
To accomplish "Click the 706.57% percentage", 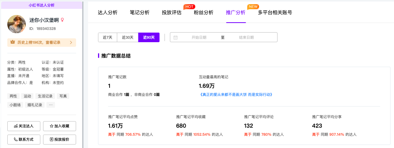I will click(133, 135).
